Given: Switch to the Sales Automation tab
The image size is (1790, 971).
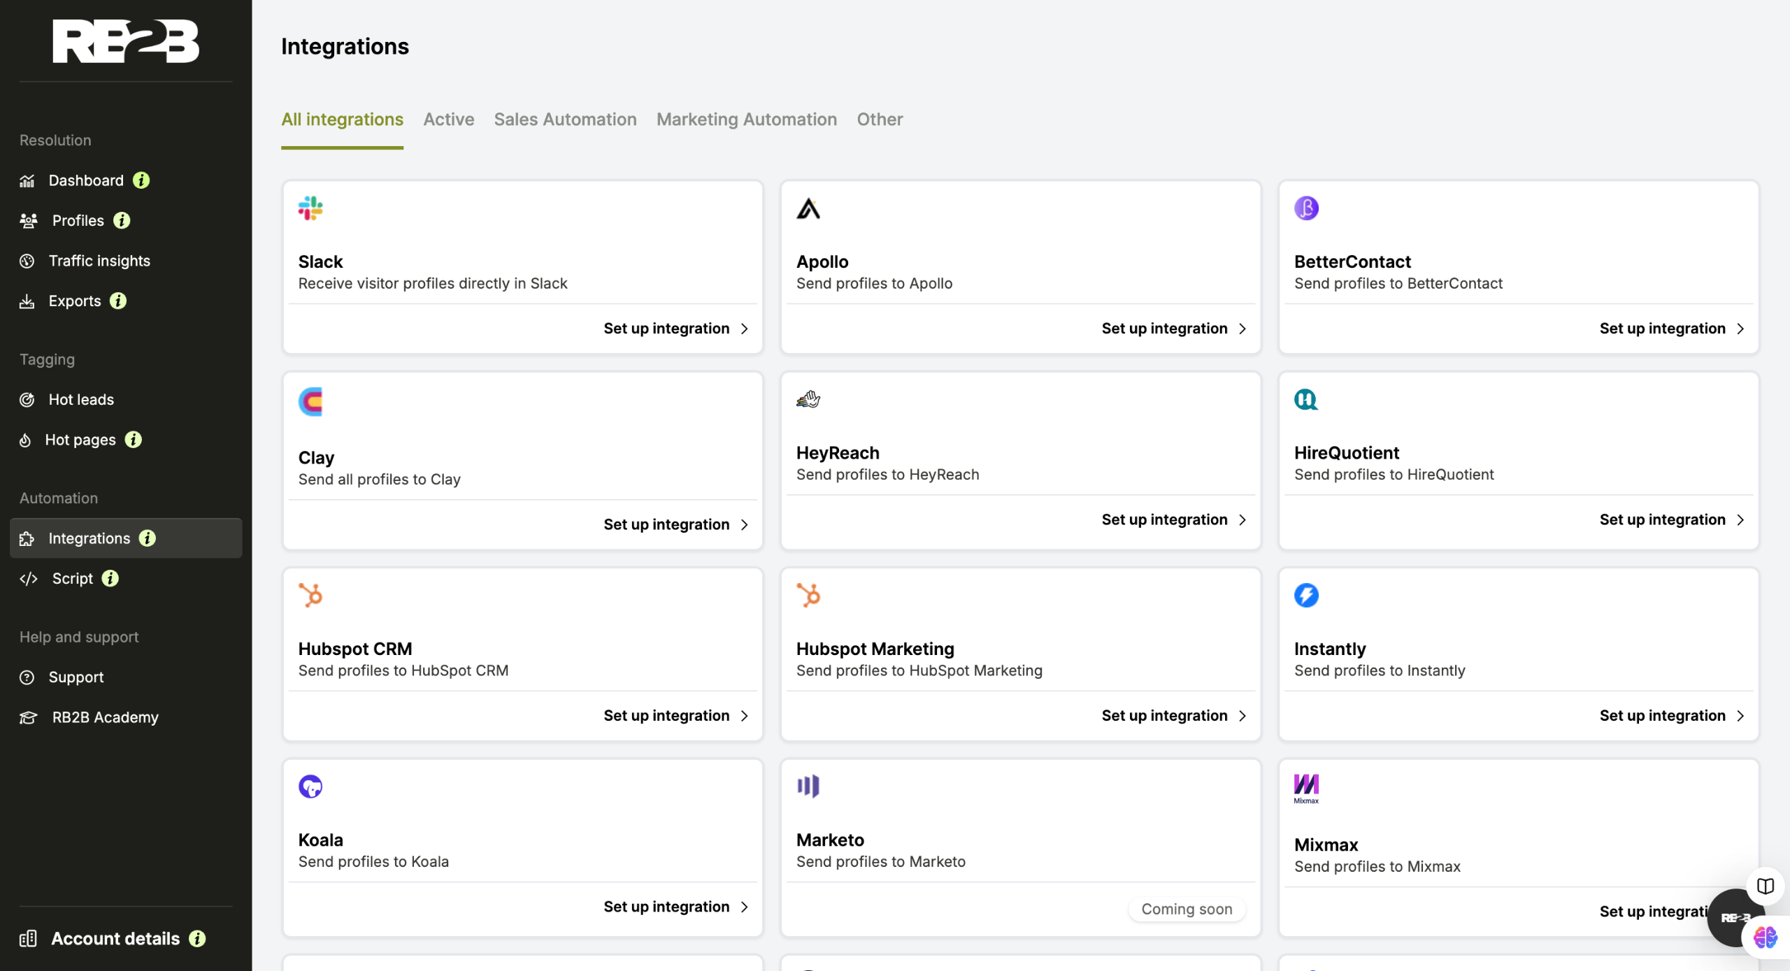Looking at the screenshot, I should pyautogui.click(x=565, y=120).
